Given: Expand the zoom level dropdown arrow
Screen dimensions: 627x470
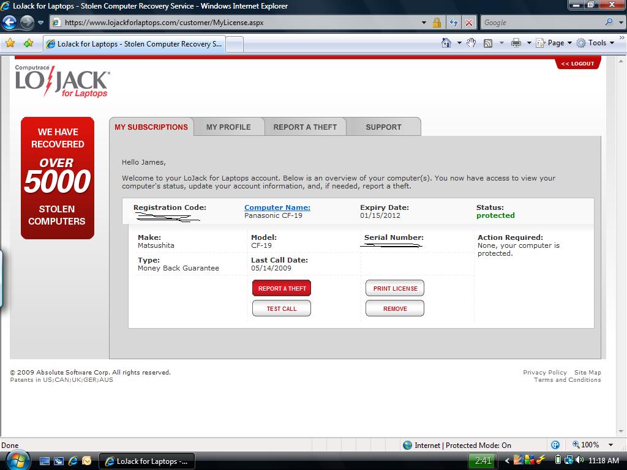Looking at the screenshot, I should click(610, 445).
